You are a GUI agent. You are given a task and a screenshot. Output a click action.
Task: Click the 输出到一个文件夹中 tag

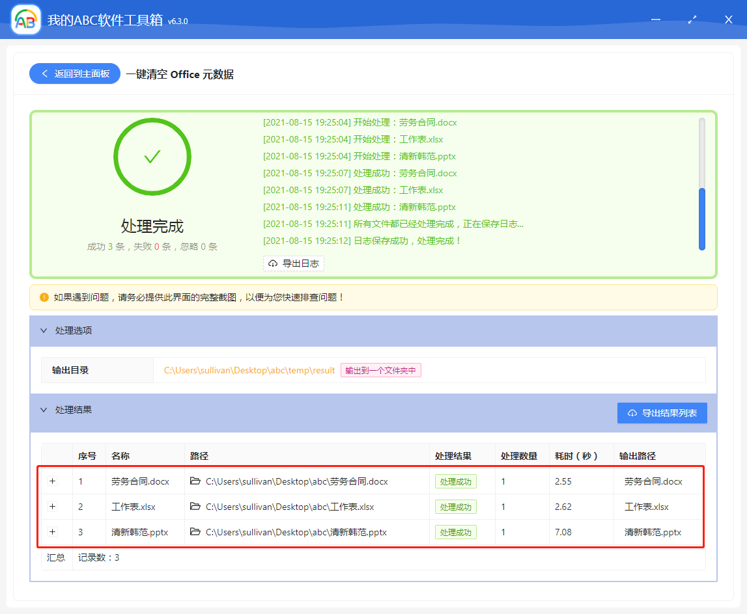[380, 369]
